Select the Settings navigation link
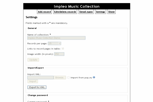This screenshot has height=102, width=153. [x=100, y=12]
